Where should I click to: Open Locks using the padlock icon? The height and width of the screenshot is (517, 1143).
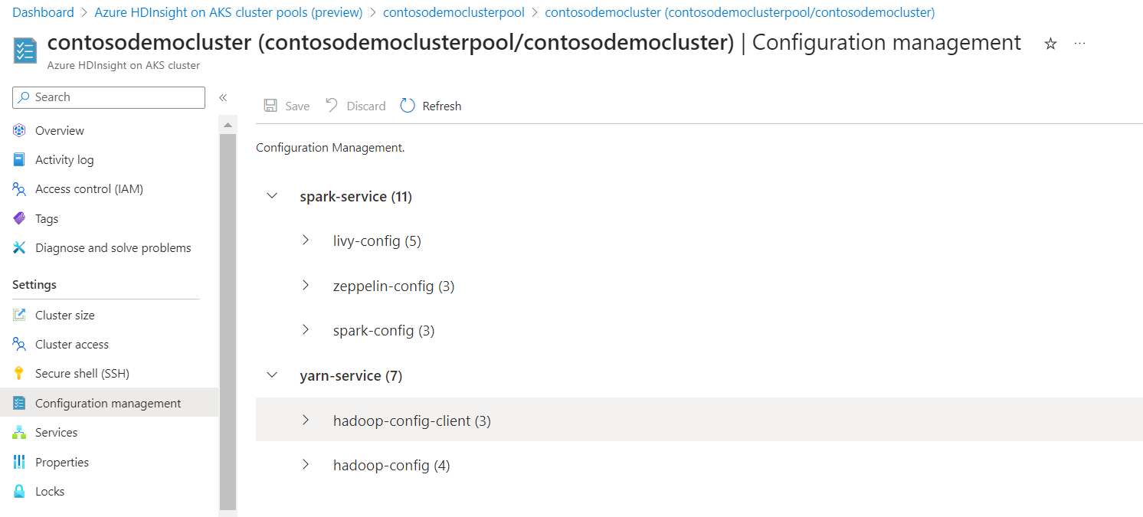[19, 491]
